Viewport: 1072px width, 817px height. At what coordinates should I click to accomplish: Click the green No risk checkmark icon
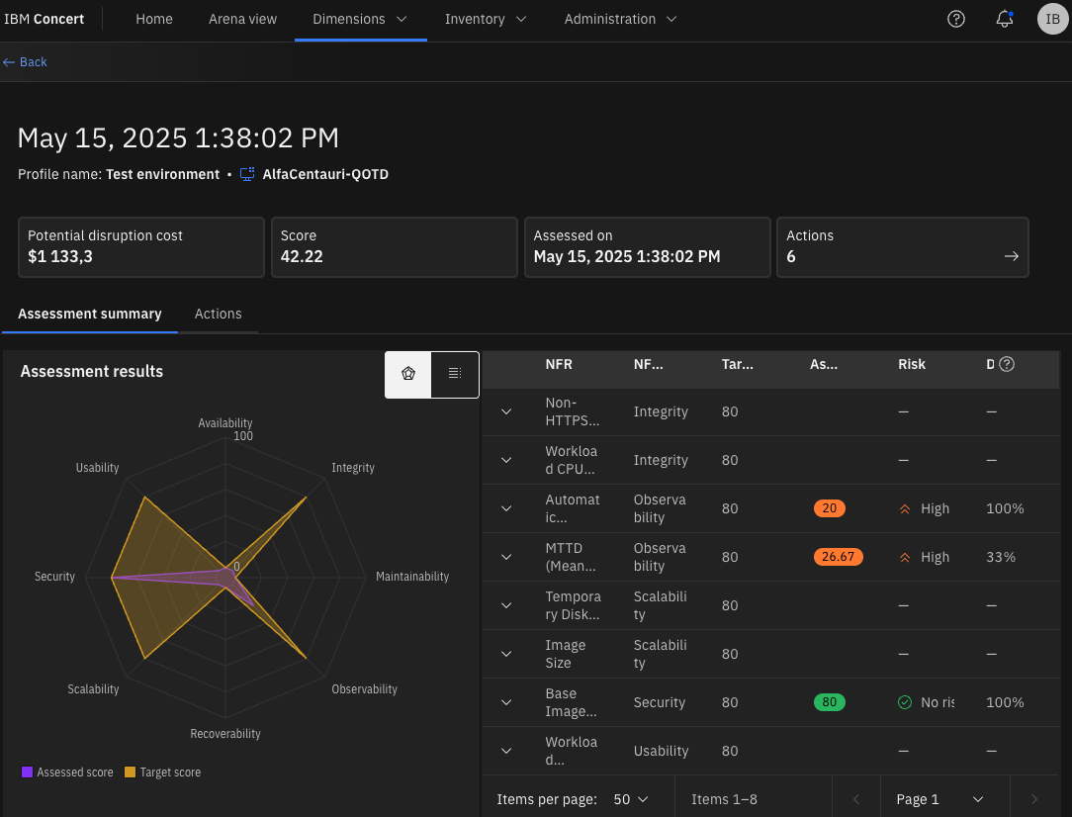(x=905, y=702)
